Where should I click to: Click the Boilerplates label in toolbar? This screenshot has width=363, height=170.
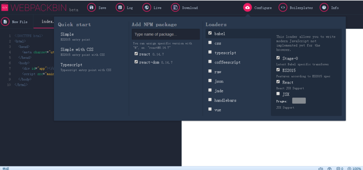301,8
